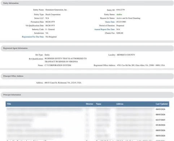Select the Status Date value 05/23/1990
The height and width of the screenshot is (141, 174).
coord(121,22)
